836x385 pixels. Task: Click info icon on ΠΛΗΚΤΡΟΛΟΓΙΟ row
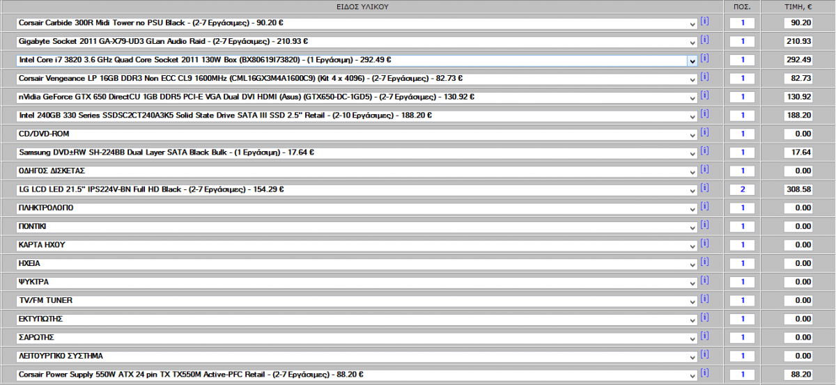coord(704,206)
